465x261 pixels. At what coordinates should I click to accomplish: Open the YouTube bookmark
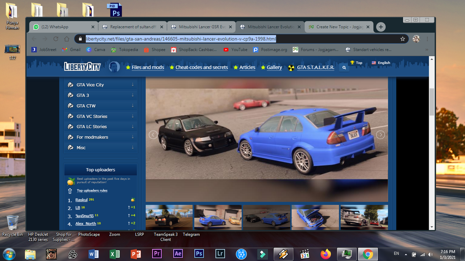pos(235,50)
